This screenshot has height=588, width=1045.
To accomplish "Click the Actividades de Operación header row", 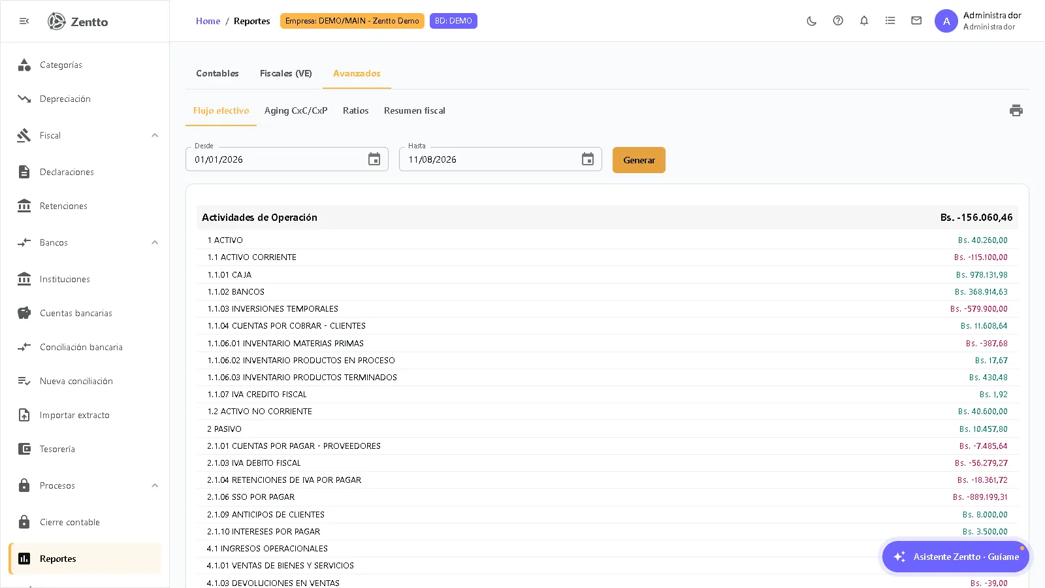I will coord(607,218).
